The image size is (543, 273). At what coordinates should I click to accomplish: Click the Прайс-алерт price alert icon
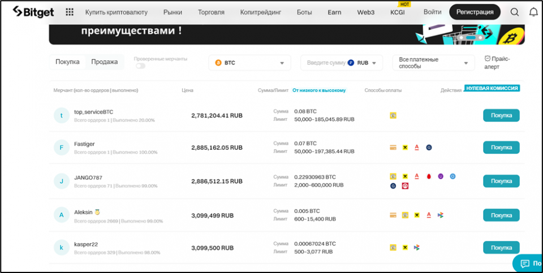point(487,59)
